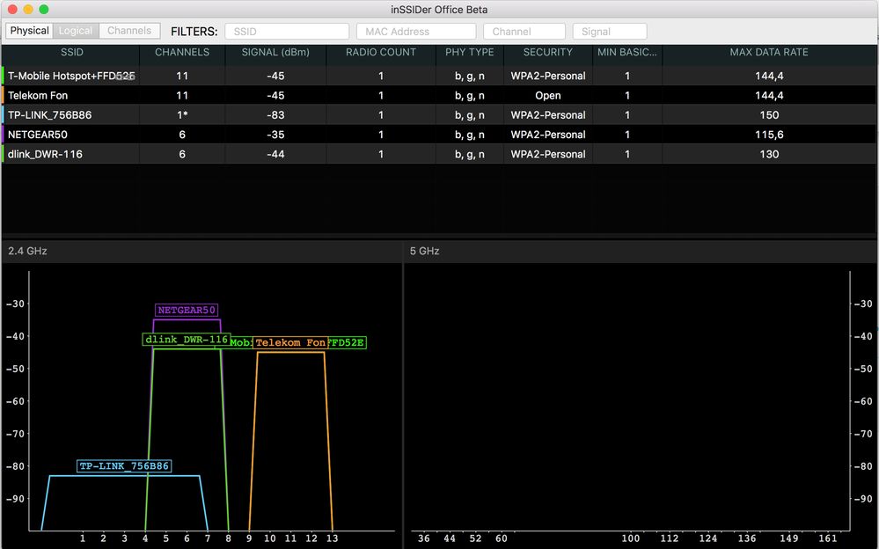Click the Channel filter box
The image size is (879, 549).
524,32
